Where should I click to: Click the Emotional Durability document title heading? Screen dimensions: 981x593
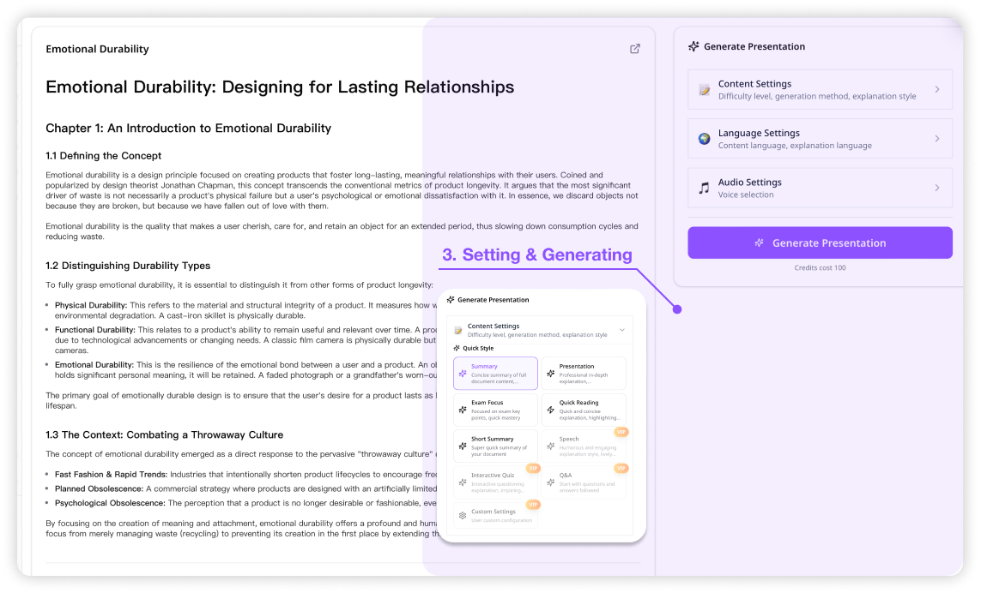(97, 50)
